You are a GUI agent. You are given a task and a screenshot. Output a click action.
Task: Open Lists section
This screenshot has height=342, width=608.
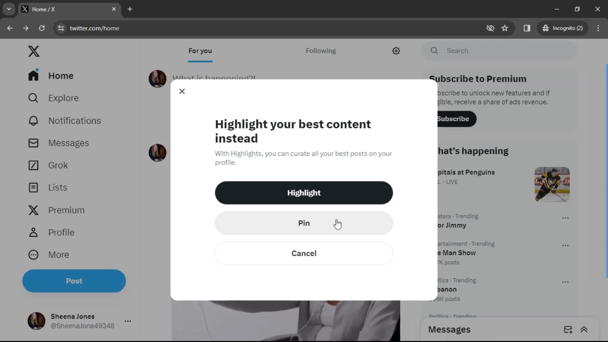coord(57,187)
